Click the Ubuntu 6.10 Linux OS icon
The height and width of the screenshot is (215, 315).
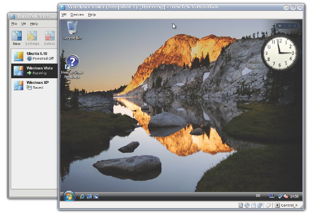[18, 57]
